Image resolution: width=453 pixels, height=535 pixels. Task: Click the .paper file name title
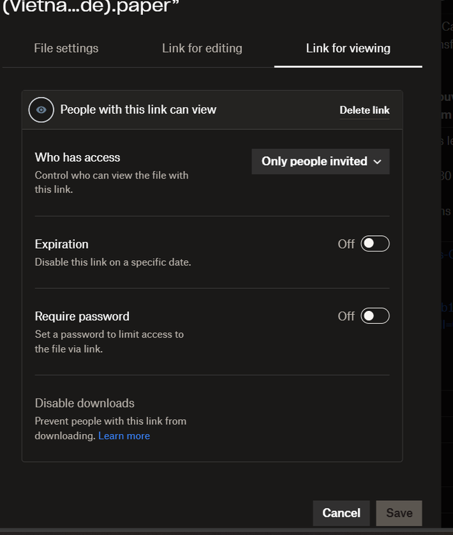pyautogui.click(x=94, y=8)
